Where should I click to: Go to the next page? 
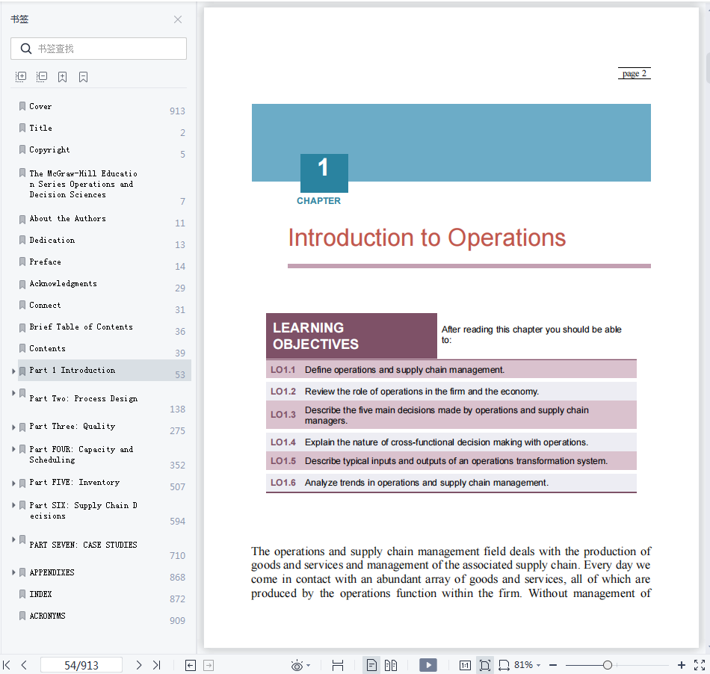coord(139,665)
